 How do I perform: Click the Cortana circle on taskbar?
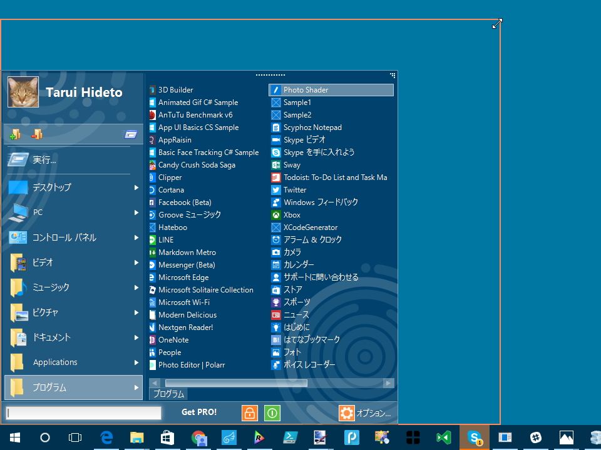45,437
